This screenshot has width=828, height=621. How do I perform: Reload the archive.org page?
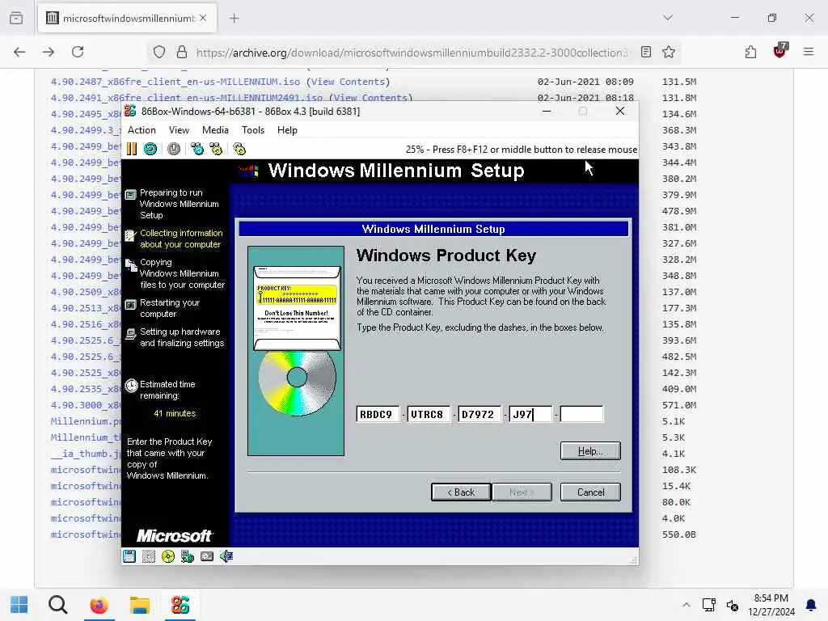78,52
